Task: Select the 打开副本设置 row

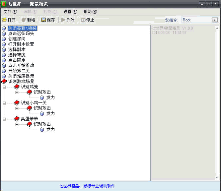Action: 21,44
